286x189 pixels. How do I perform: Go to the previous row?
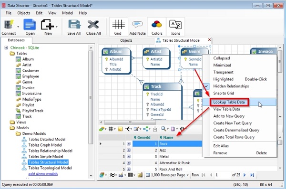point(211,175)
